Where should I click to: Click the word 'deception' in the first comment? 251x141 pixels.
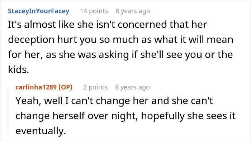31,40
